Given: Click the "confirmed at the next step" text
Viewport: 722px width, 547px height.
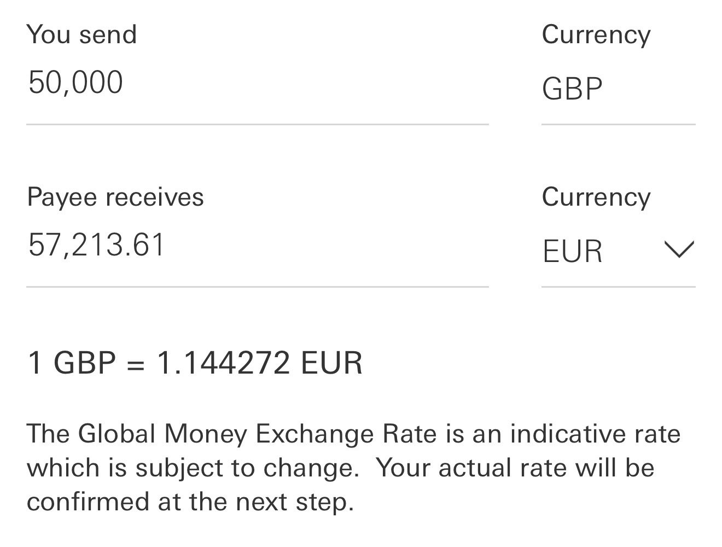Looking at the screenshot, I should point(190,502).
